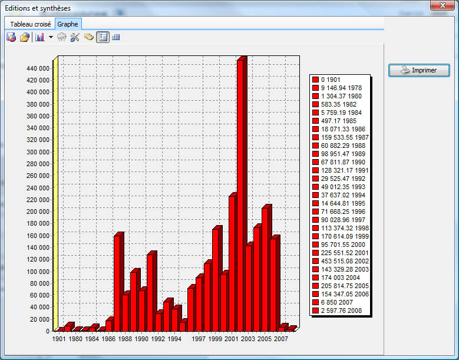Click the 2007 x-axis label

pos(281,339)
